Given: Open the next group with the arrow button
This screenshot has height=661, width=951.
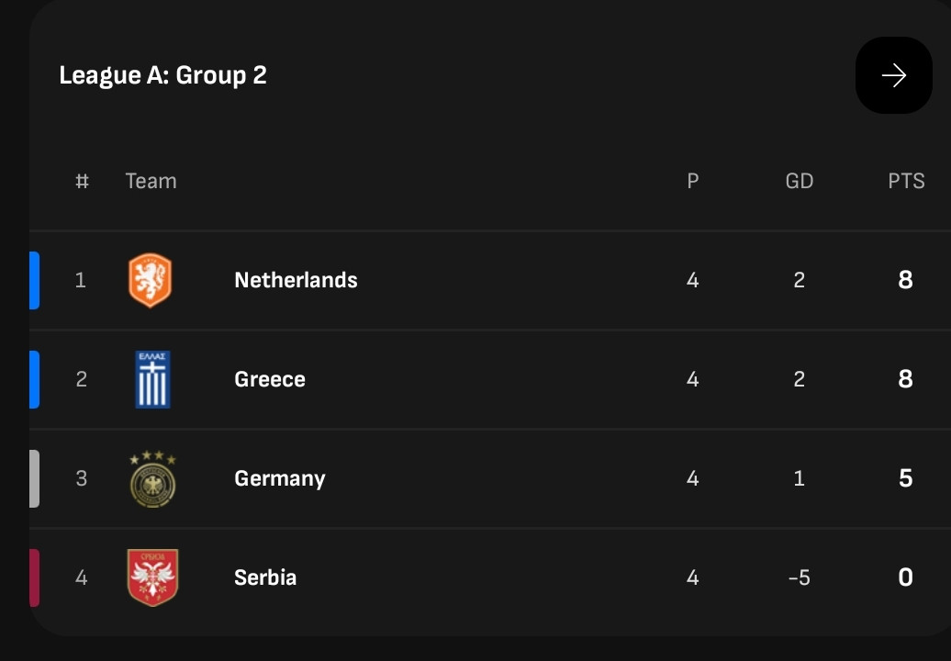Looking at the screenshot, I should tap(893, 75).
